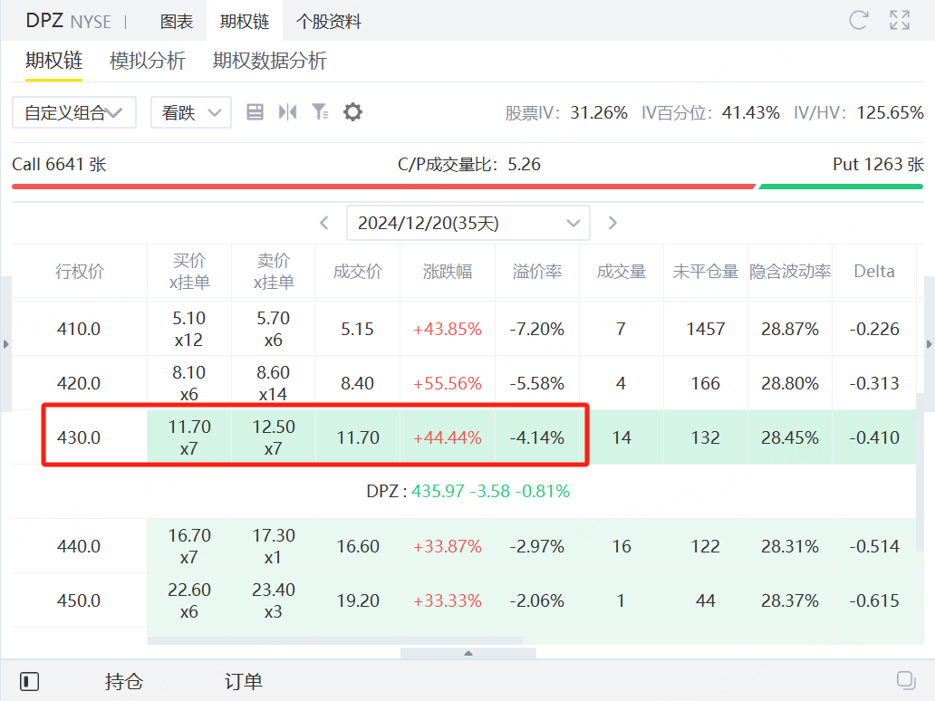Image resolution: width=935 pixels, height=701 pixels.
Task: Open the 2024/12/20(35天) expiration dropdown
Action: click(468, 223)
